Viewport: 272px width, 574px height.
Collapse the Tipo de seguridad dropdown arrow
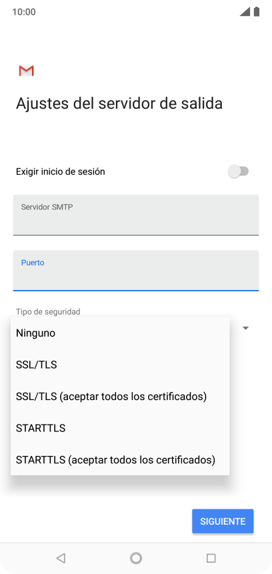pyautogui.click(x=246, y=328)
